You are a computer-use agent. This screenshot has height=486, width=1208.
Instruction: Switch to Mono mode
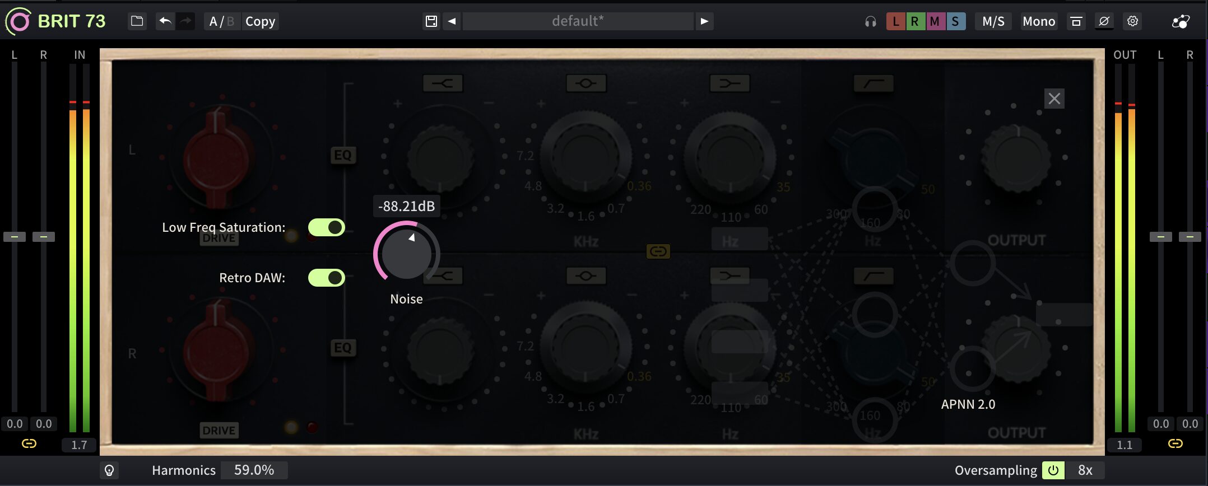(x=1039, y=21)
